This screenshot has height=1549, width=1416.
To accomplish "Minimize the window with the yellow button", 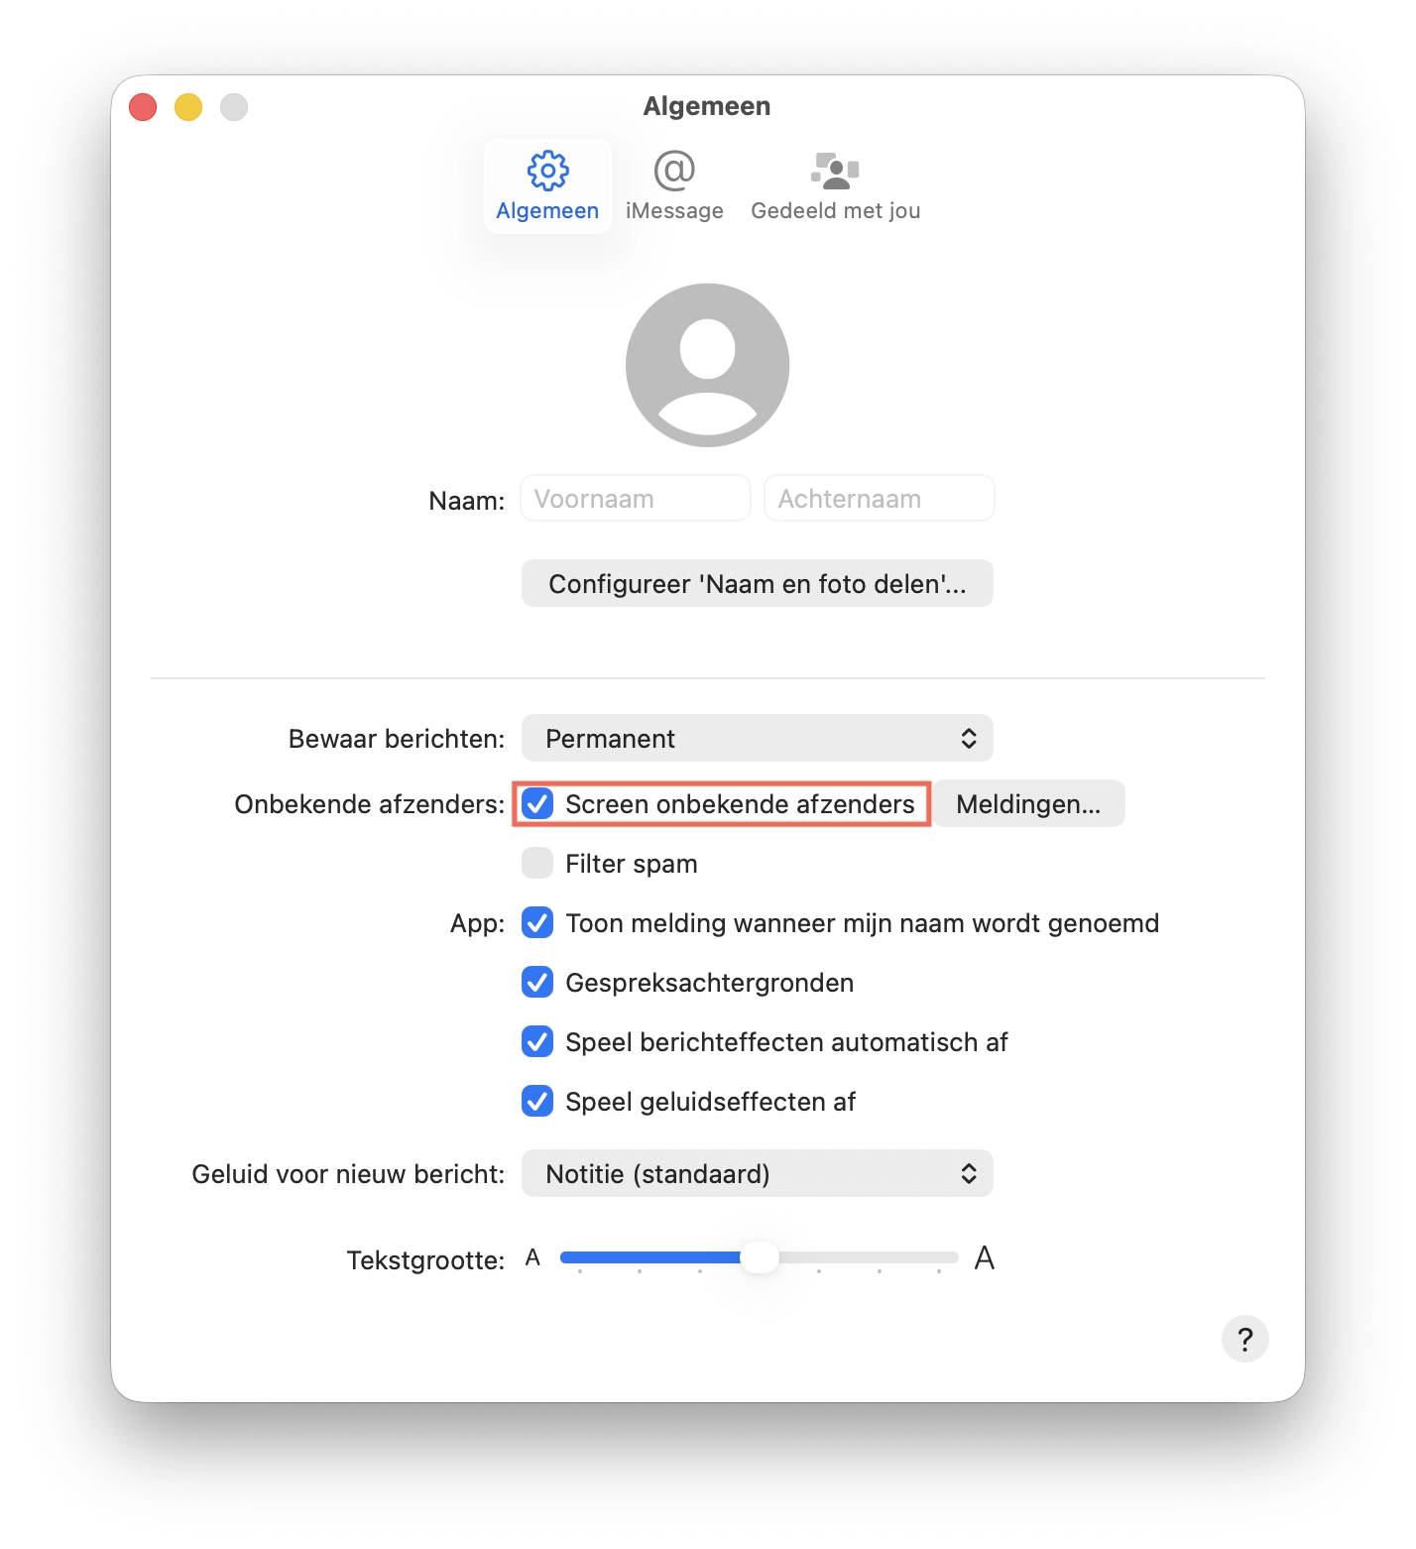I will coord(188,107).
